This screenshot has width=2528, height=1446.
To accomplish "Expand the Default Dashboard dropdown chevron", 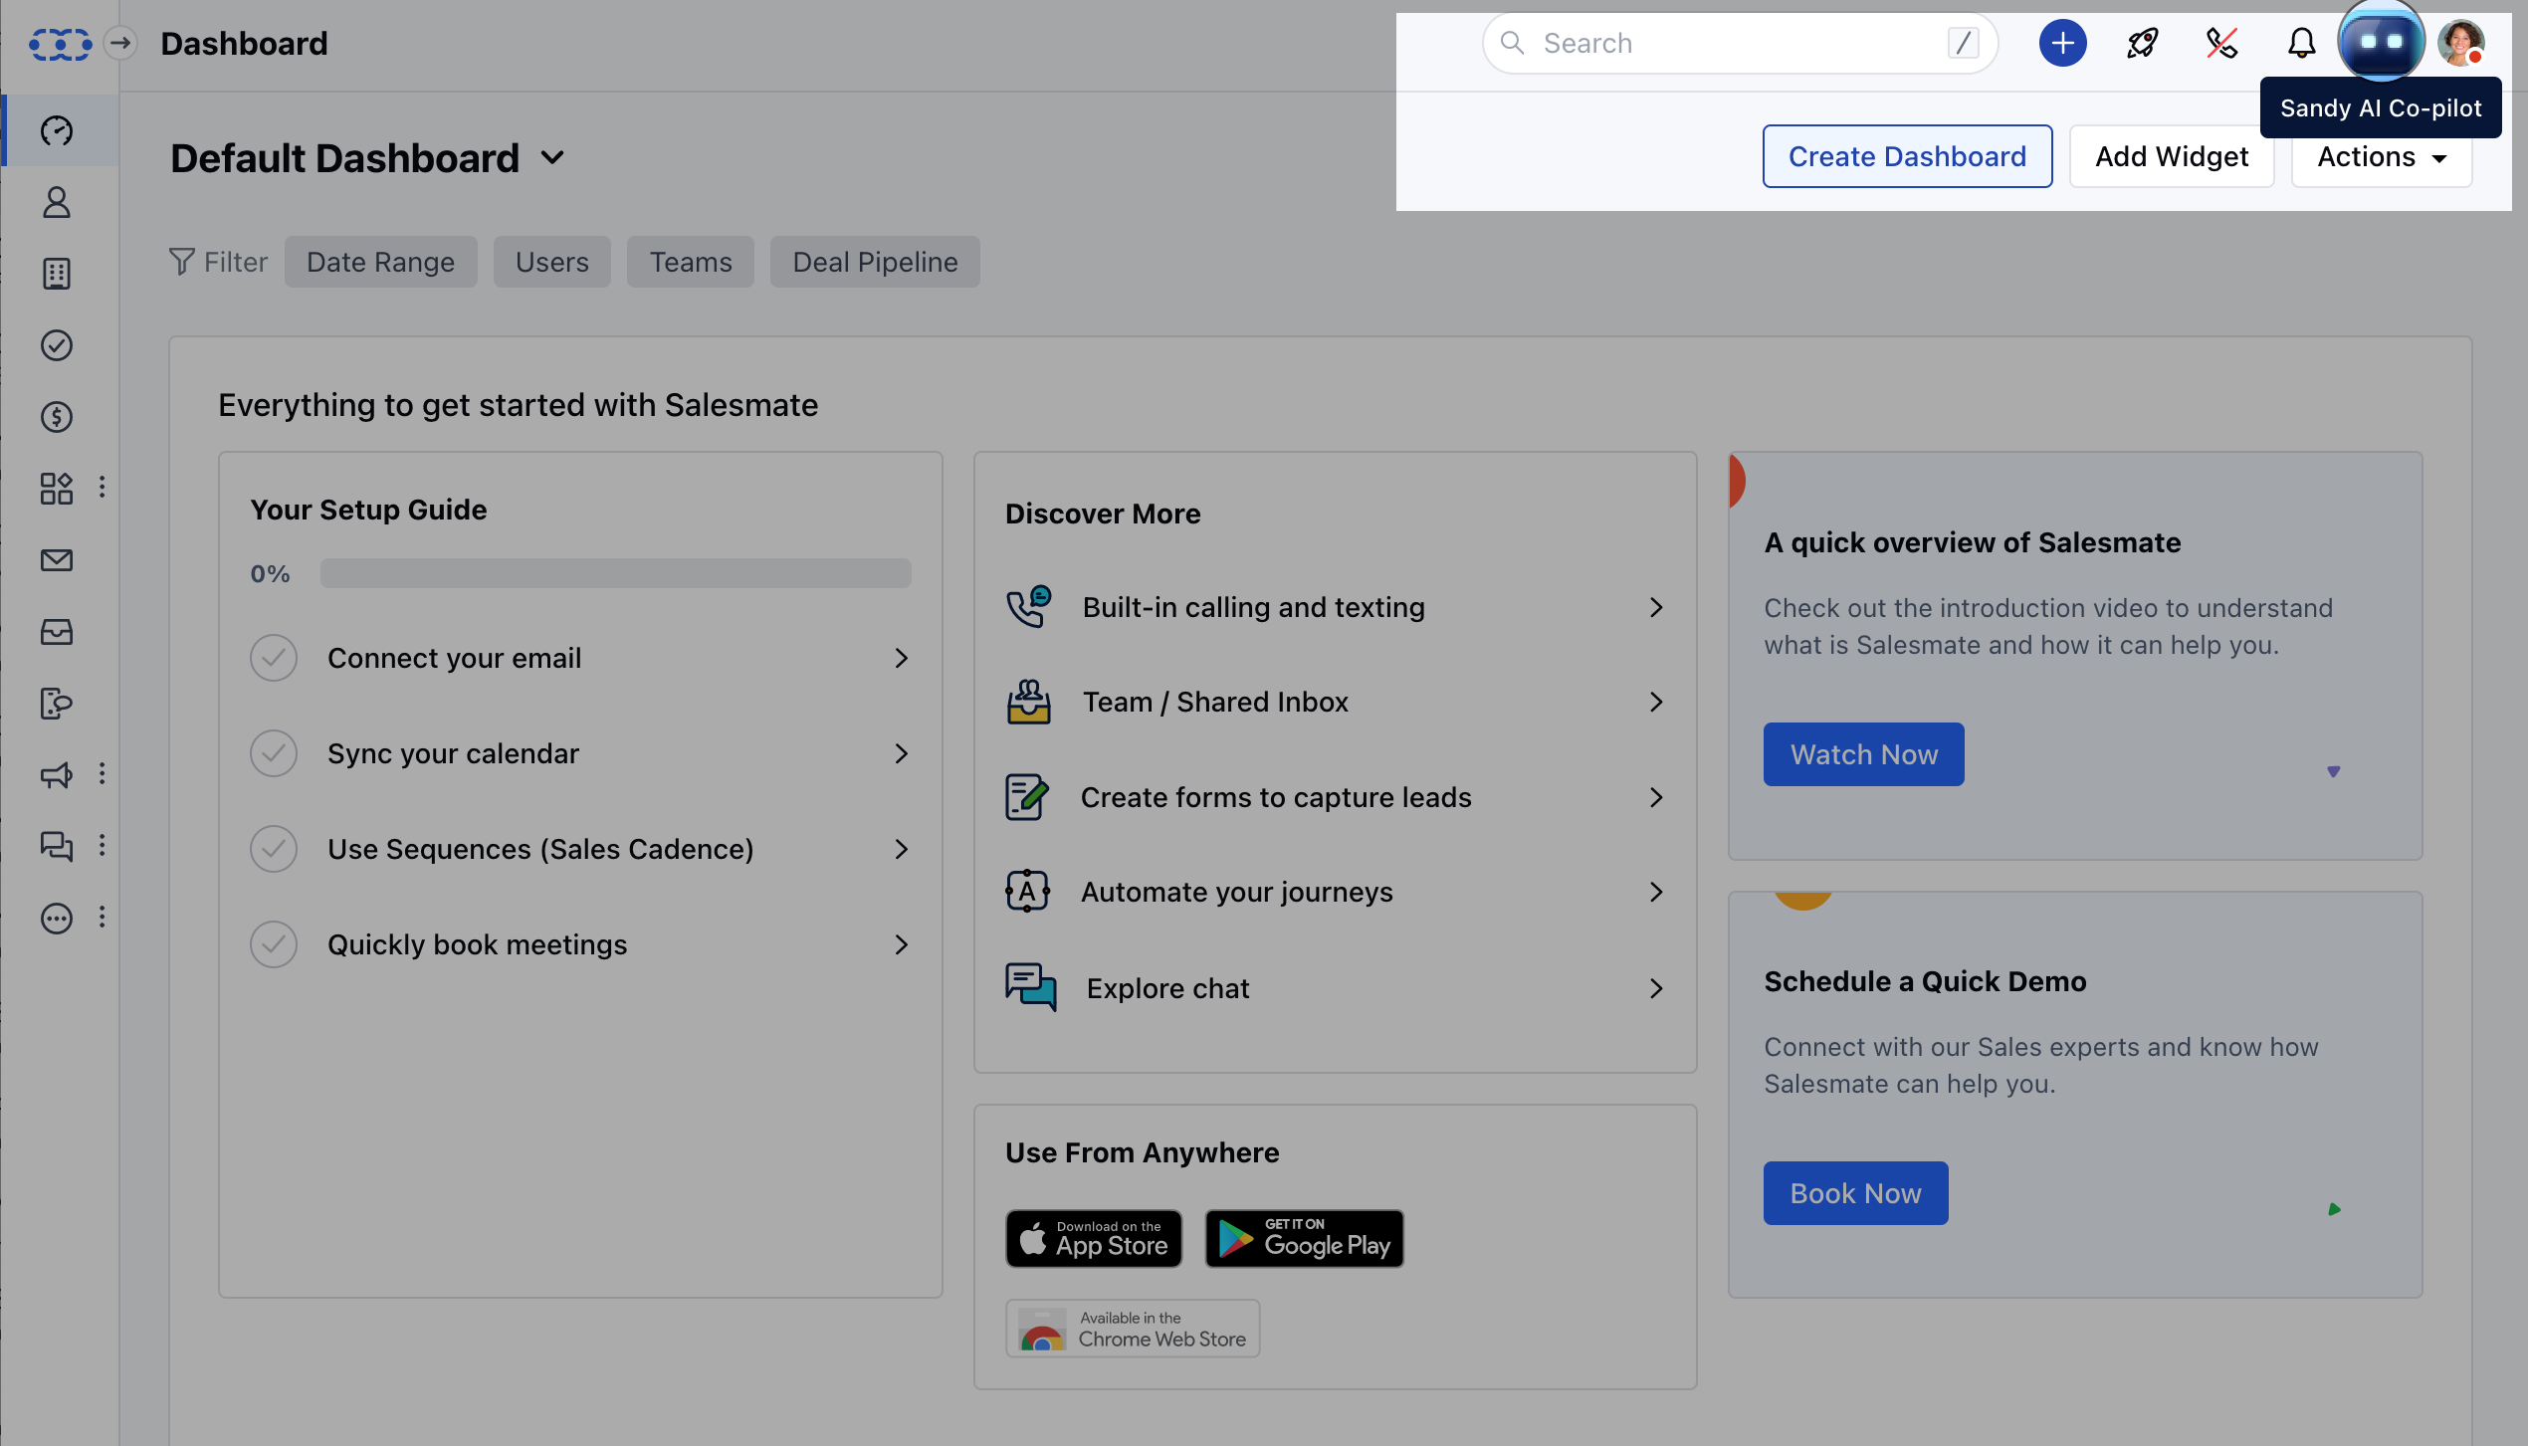I will (553, 157).
